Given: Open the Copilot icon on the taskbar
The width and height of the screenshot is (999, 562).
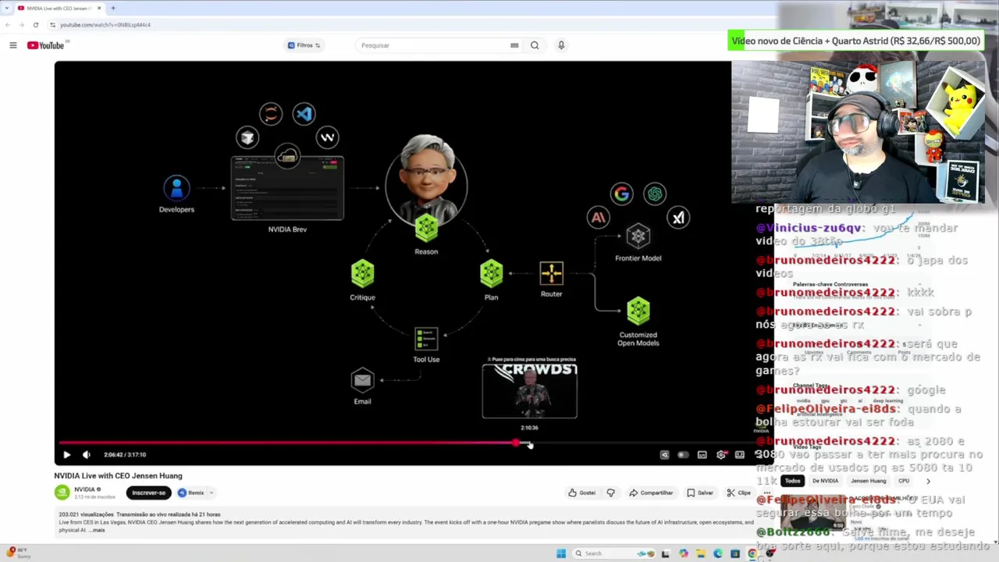Looking at the screenshot, I should coord(684,553).
